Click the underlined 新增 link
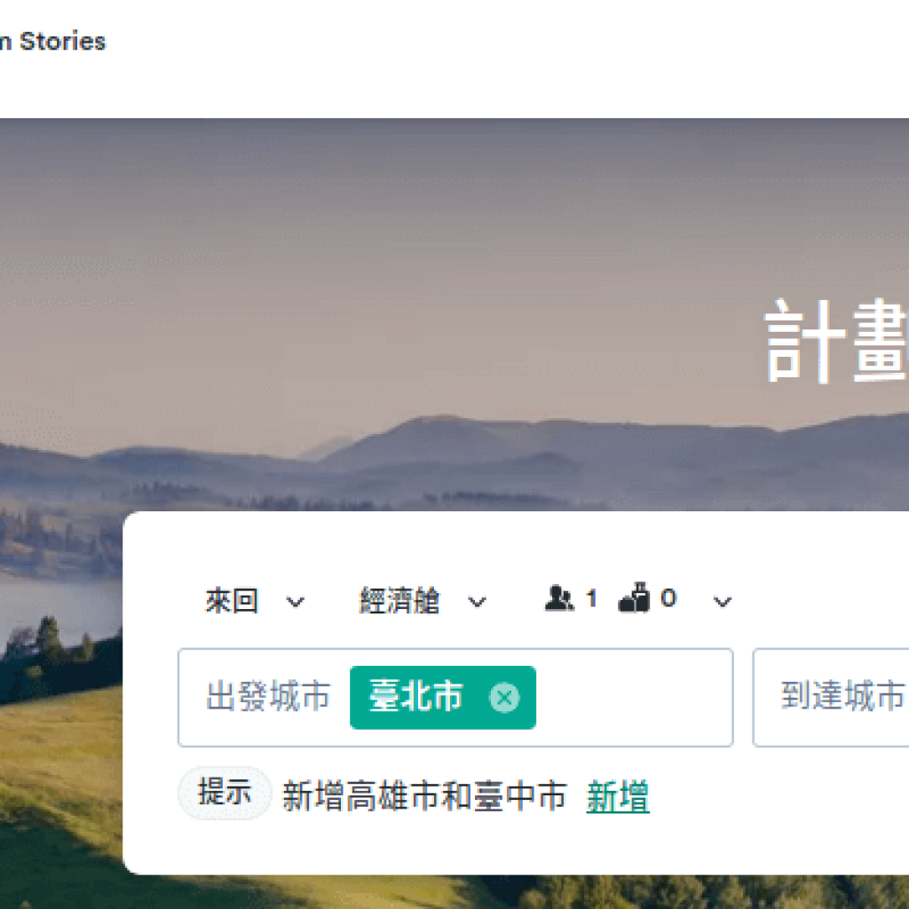The height and width of the screenshot is (909, 909). click(618, 796)
